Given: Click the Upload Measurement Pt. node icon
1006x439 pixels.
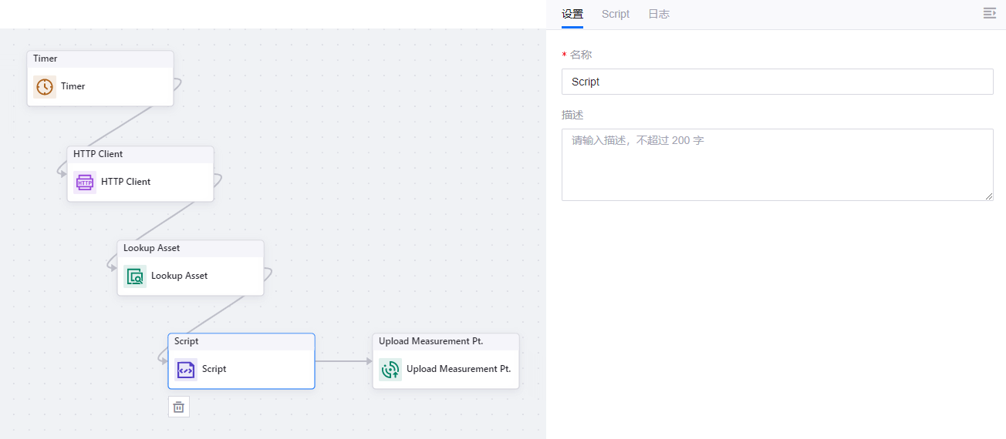Looking at the screenshot, I should (x=390, y=370).
